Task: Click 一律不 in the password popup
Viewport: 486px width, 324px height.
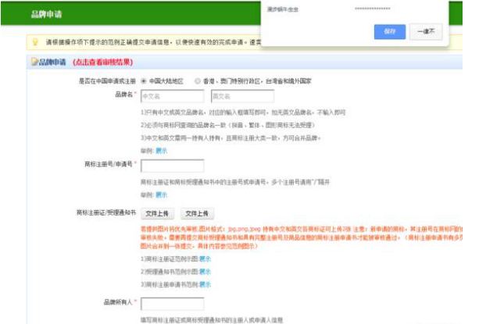Action: 426,31
